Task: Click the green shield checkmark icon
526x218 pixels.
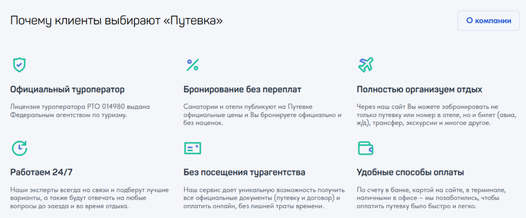Action: tap(19, 65)
